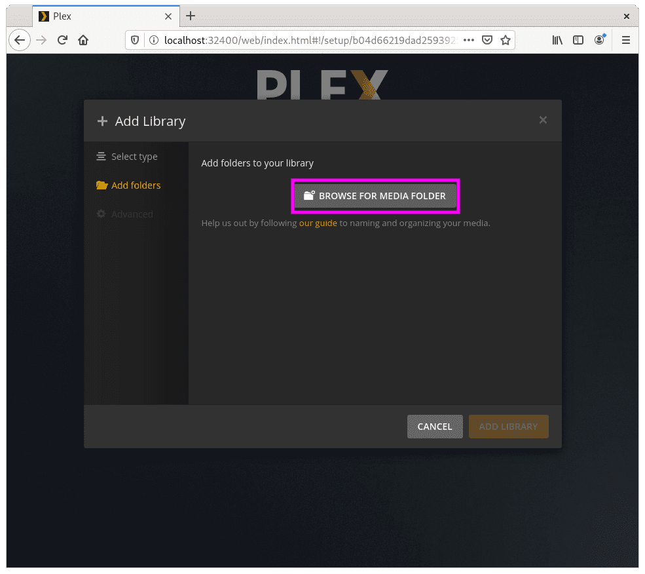Open the Firefox account icon
Viewport: 645px width, 574px height.
pyautogui.click(x=600, y=39)
